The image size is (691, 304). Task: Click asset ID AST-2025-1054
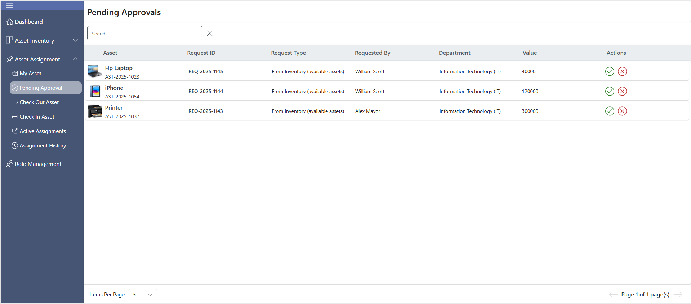[122, 97]
